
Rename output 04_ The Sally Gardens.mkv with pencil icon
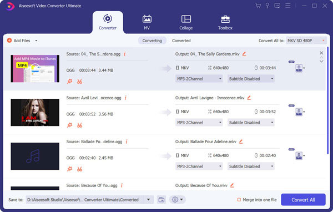[x=244, y=54]
